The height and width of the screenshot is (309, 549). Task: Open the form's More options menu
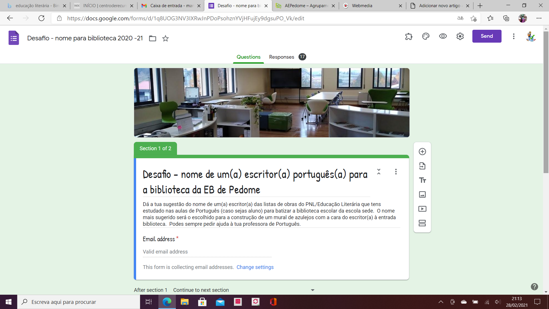coord(514,36)
